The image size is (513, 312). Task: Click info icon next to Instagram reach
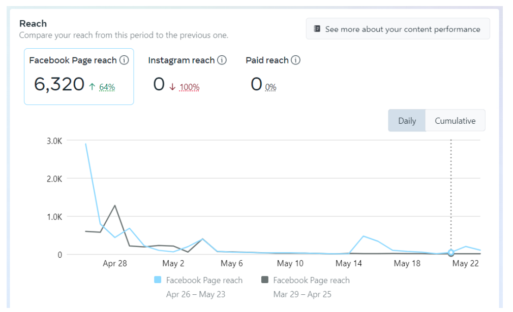click(x=222, y=60)
